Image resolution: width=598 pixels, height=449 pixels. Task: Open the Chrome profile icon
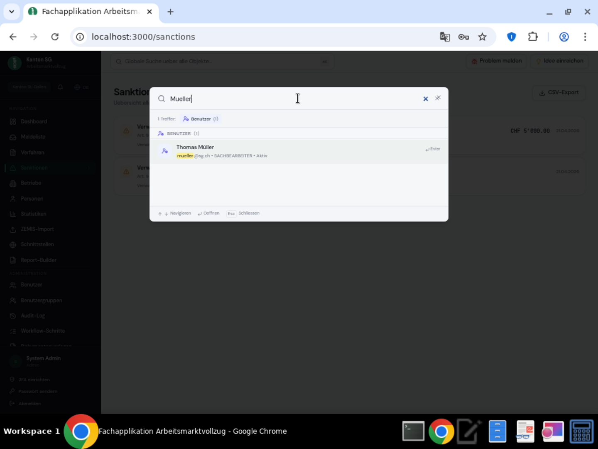pyautogui.click(x=564, y=37)
